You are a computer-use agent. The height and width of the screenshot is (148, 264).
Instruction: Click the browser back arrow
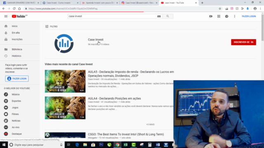tap(4, 9)
